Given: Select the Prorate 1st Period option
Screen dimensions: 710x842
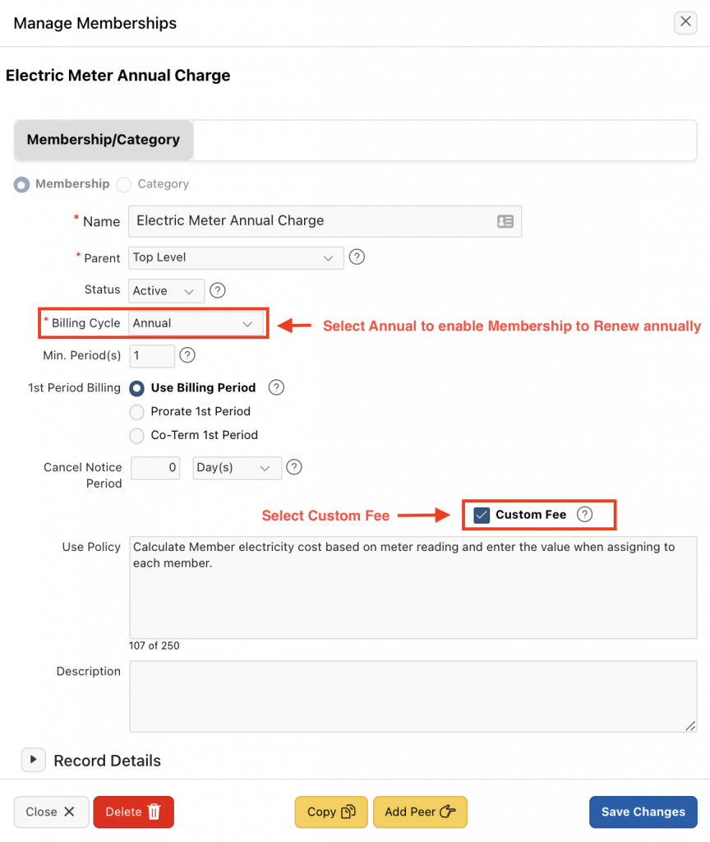Looking at the screenshot, I should click(x=136, y=411).
